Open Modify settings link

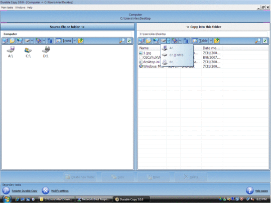click(x=60, y=191)
